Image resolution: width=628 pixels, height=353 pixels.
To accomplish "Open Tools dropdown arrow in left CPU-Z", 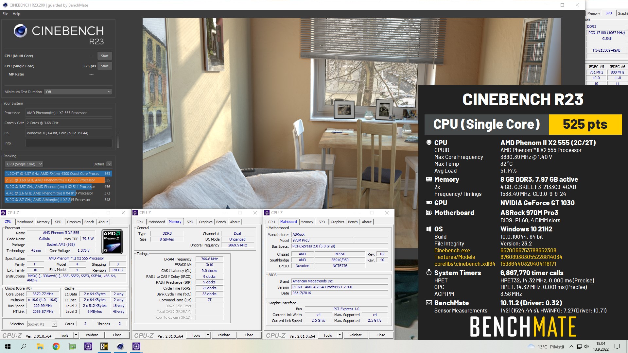I will click(76, 335).
